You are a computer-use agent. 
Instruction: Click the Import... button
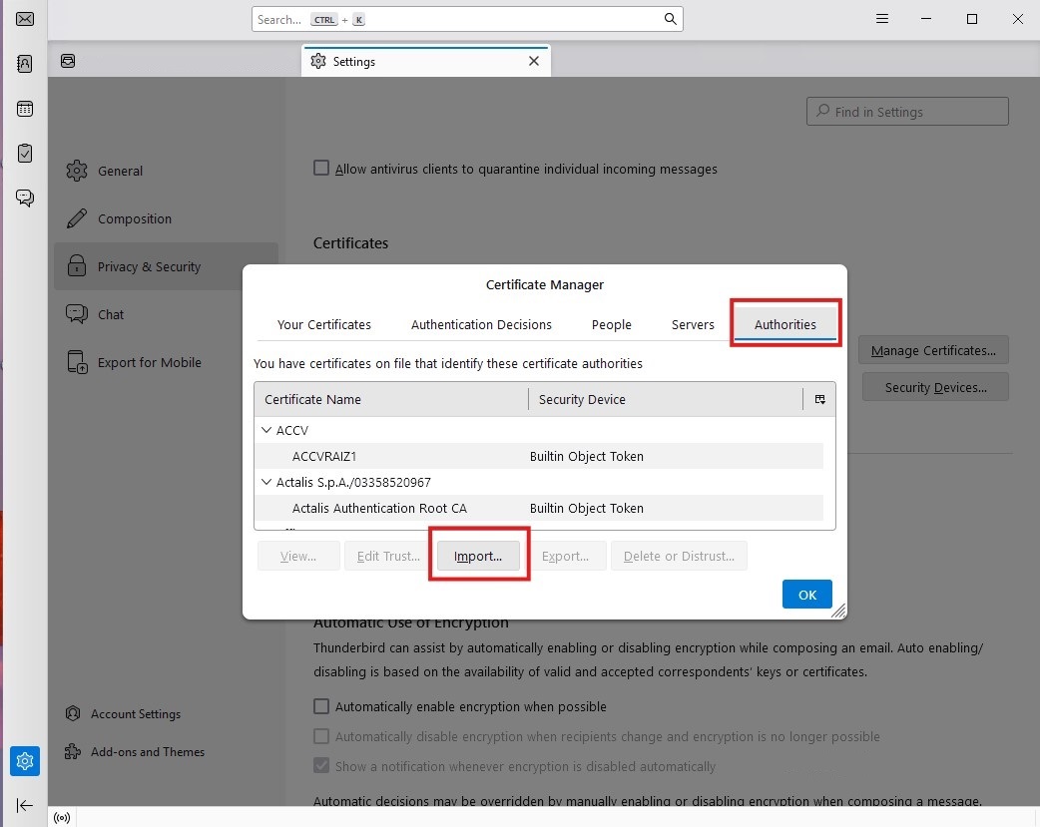pyautogui.click(x=478, y=556)
